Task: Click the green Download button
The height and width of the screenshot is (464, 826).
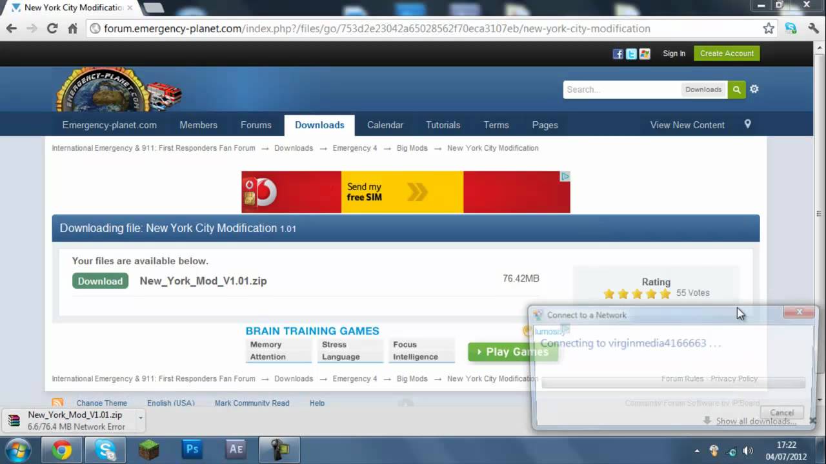Action: click(x=100, y=281)
